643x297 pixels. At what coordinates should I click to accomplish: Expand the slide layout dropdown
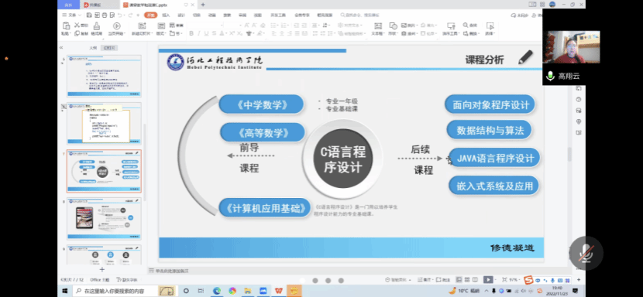[161, 33]
